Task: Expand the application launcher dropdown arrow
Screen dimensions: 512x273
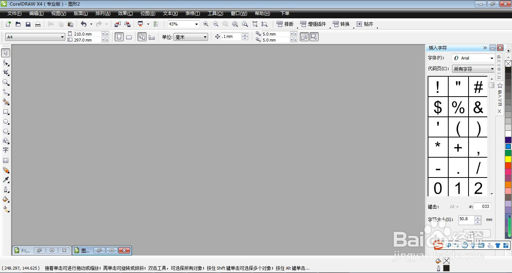Action: pyautogui.click(x=148, y=24)
